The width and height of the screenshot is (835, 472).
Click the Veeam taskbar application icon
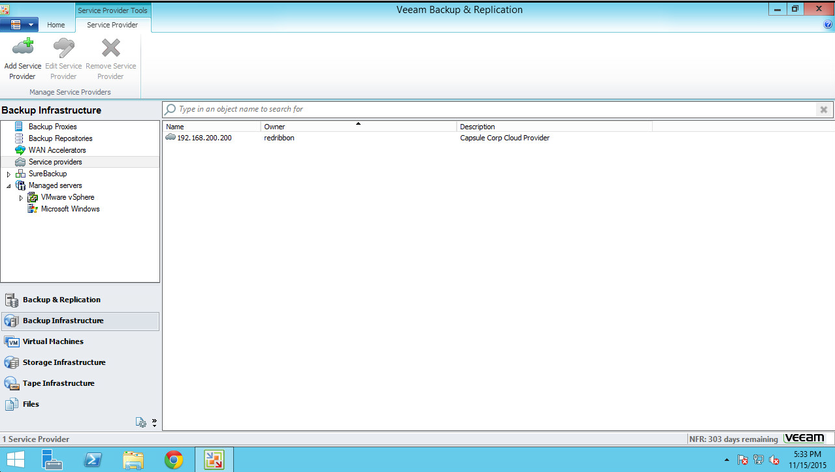[x=214, y=460]
